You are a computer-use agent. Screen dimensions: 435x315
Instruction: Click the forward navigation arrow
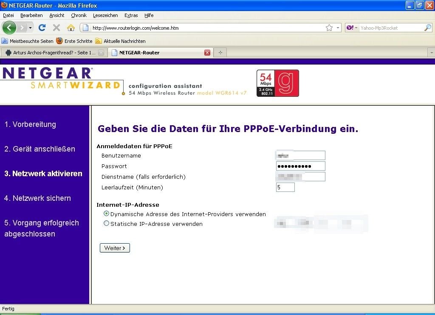point(22,28)
